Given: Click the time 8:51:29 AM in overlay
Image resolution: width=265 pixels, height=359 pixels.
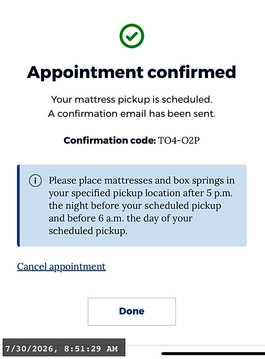Looking at the screenshot, I should point(91,349).
